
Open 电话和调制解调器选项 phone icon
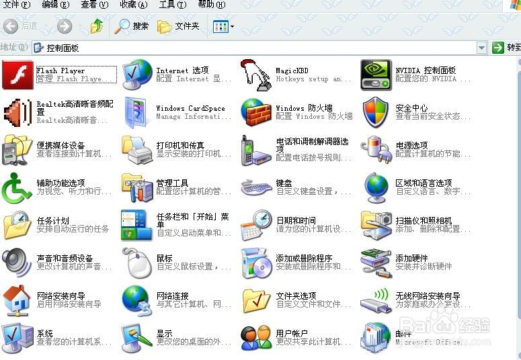pyautogui.click(x=255, y=150)
